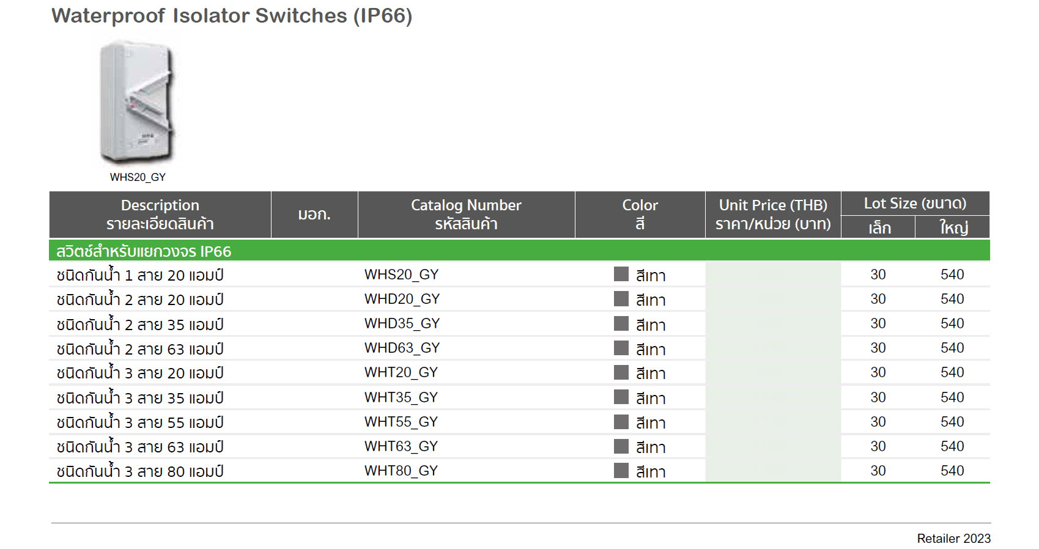Click catalog number WHT63_GY
This screenshot has width=1039, height=549.
[x=401, y=446]
